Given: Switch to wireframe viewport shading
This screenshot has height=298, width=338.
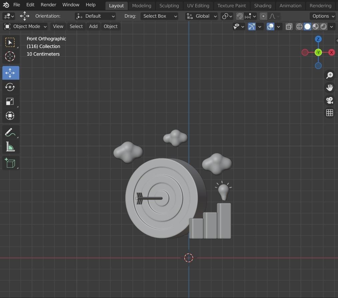Looking at the screenshot, I should 299,27.
